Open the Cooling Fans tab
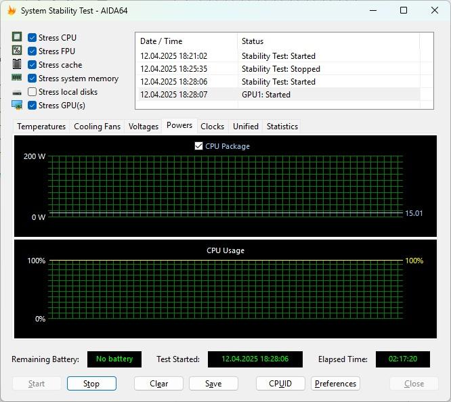 [x=98, y=127]
